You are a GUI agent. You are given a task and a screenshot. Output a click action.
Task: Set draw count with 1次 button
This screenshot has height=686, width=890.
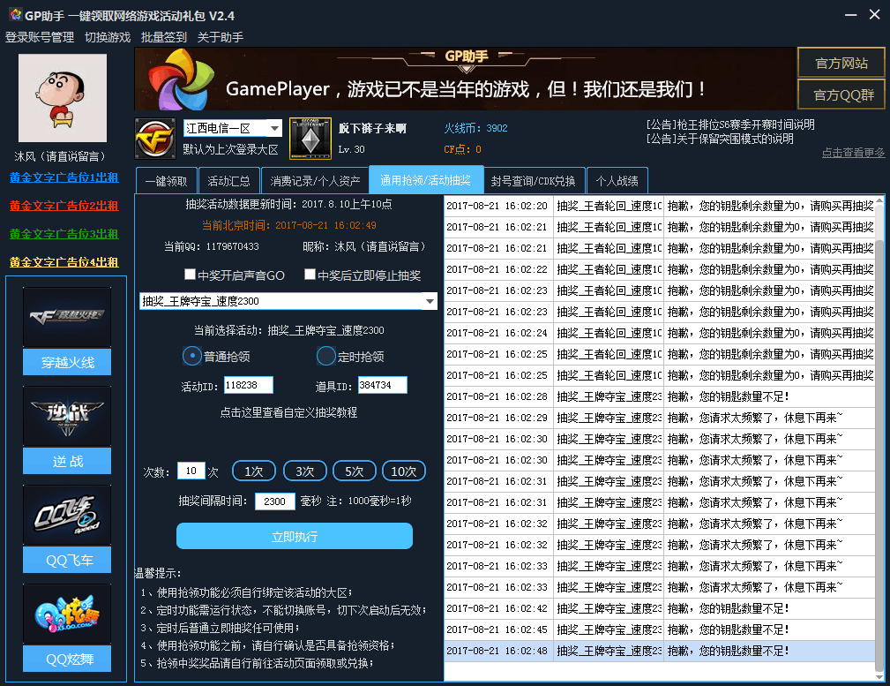point(254,471)
